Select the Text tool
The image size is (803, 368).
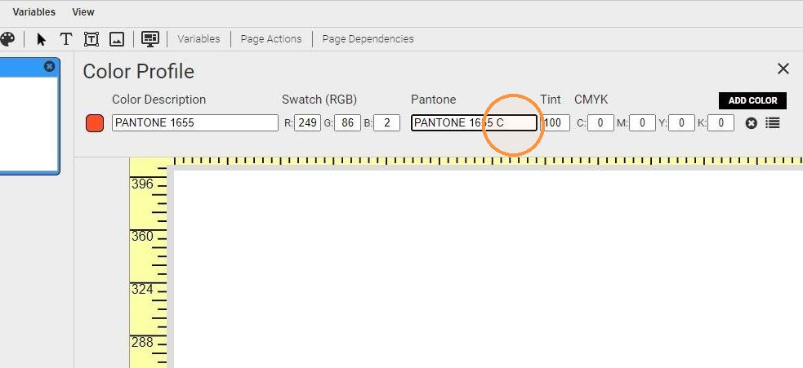tap(65, 39)
